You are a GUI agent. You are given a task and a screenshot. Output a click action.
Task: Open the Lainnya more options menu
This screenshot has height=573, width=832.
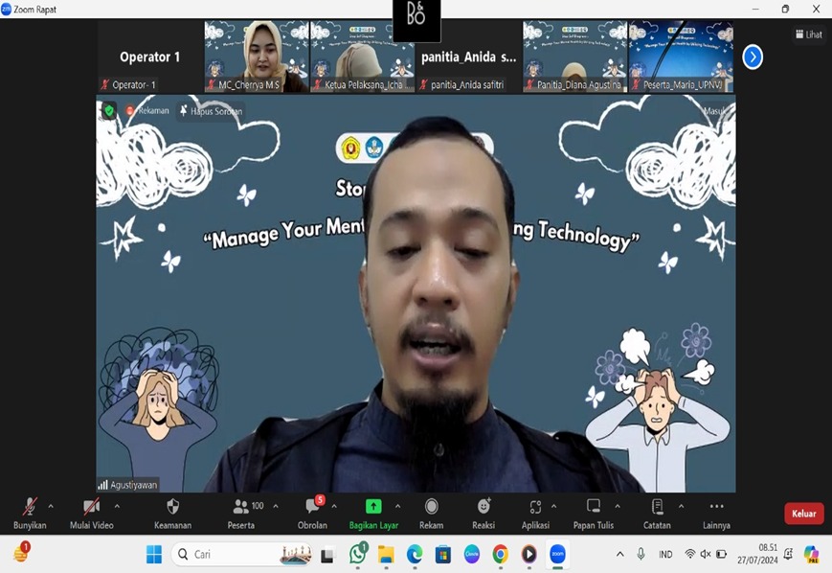[716, 507]
